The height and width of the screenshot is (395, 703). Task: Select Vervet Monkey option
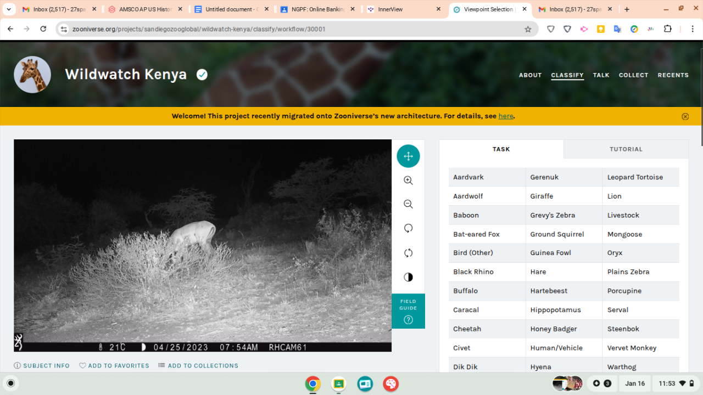point(641,348)
